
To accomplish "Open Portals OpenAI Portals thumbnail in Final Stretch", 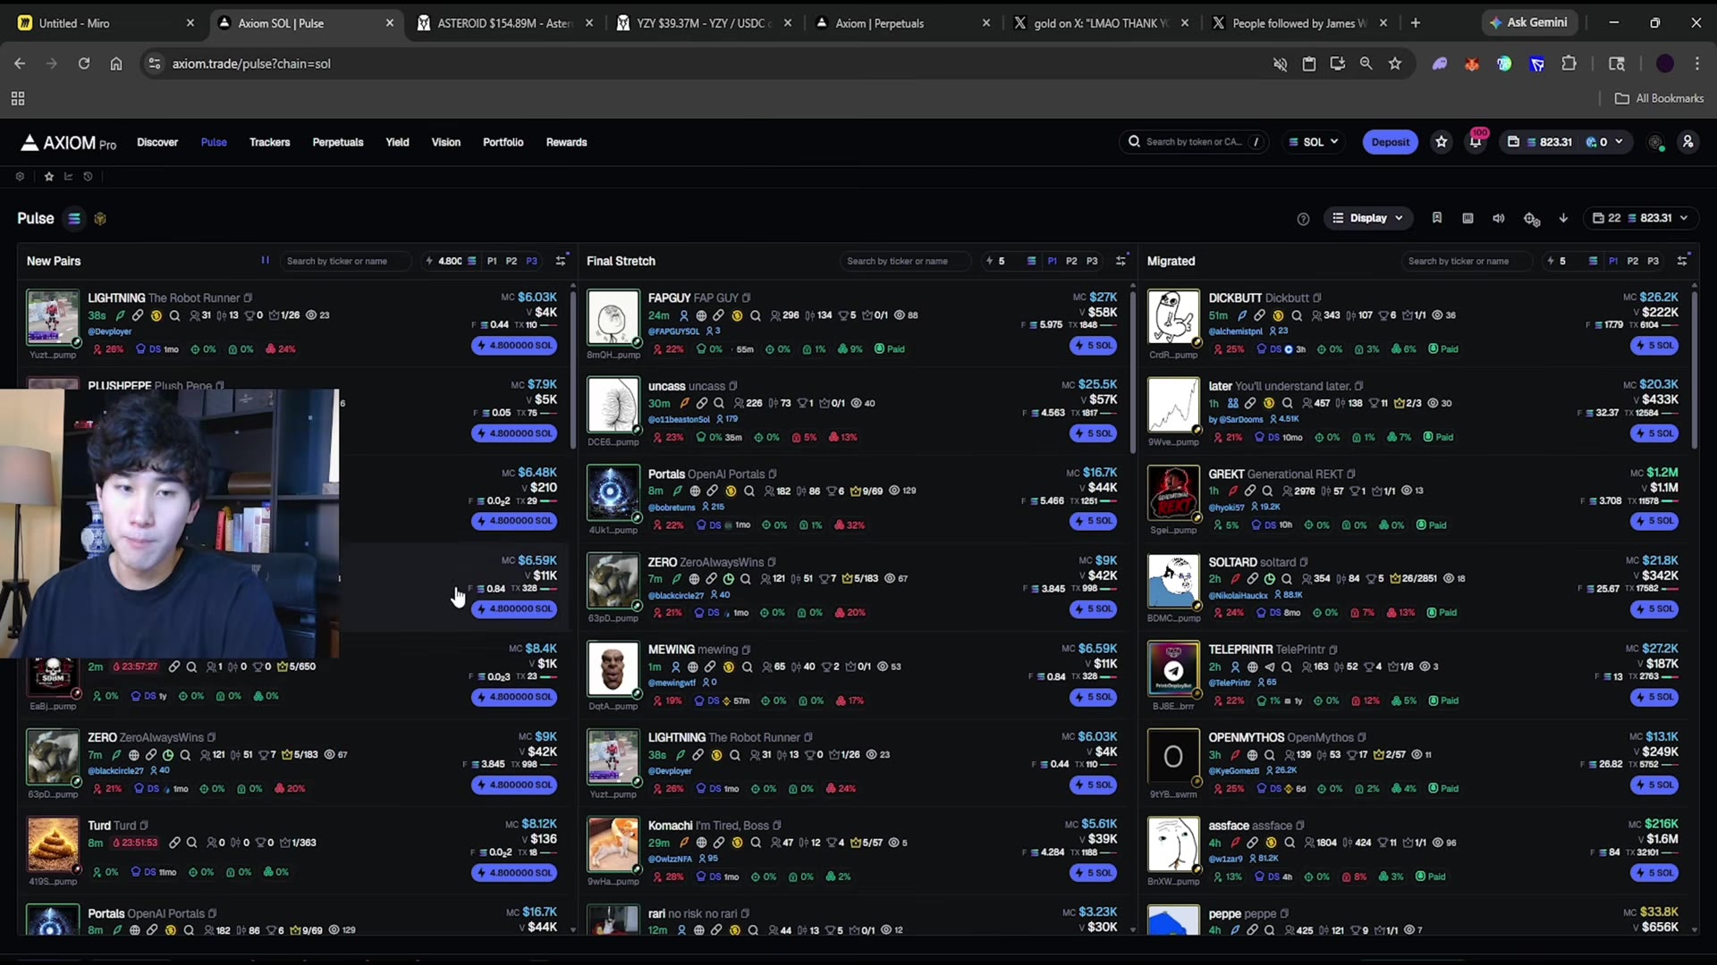I will coord(613,492).
